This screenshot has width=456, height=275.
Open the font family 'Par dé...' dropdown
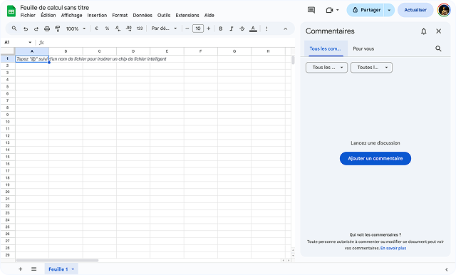coord(164,28)
